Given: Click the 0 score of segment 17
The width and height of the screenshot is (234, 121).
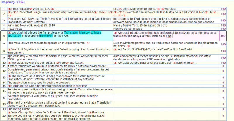Looking at the screenshot, I should (223, 97).
